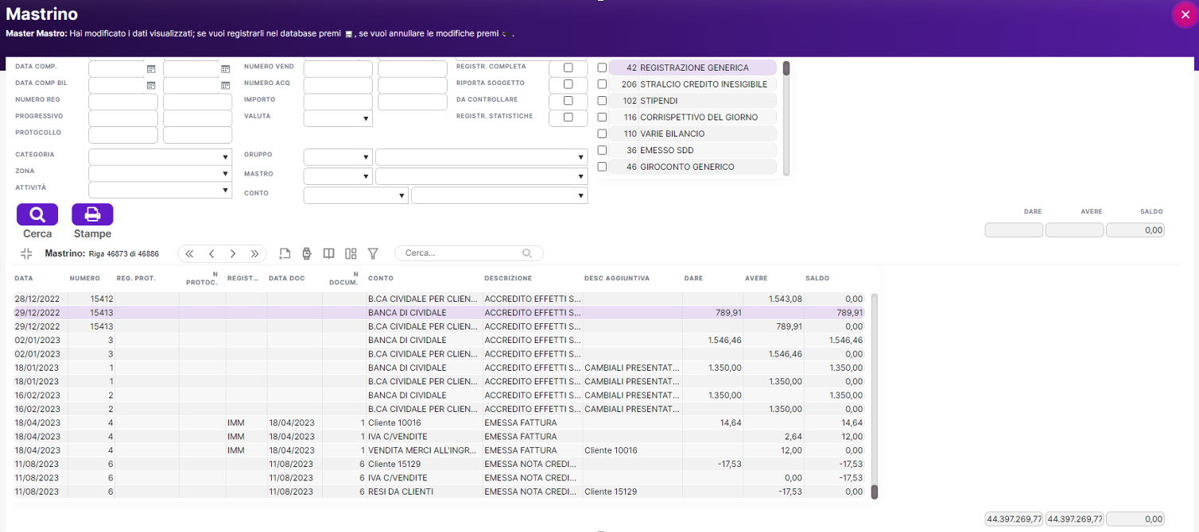The width and height of the screenshot is (1199, 532).
Task: Check the box for 116 CORRISPETTIVO DEL GIORNO
Action: (602, 118)
